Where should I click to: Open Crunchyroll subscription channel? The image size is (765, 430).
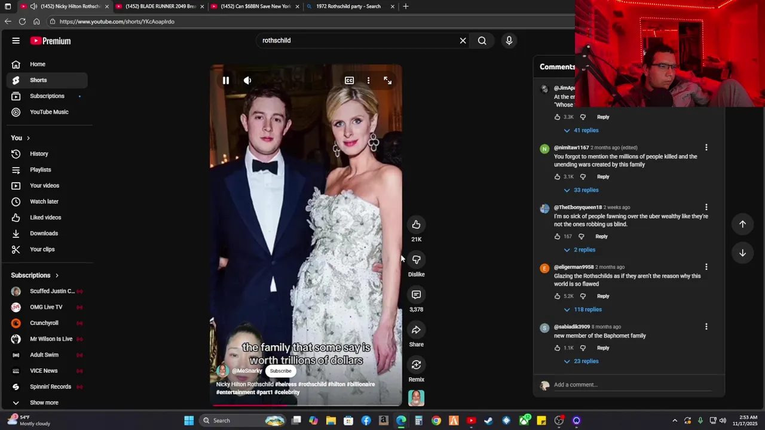[x=47, y=323]
